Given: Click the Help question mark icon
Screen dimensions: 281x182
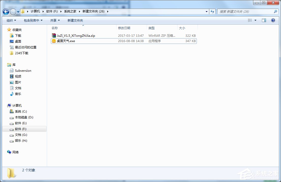Looking at the screenshot, I should point(273,20).
